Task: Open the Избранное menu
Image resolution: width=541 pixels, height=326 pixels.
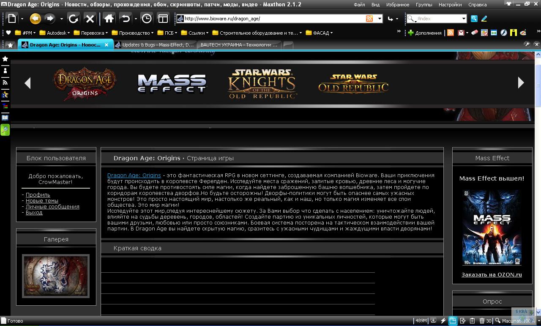Action: pyautogui.click(x=397, y=5)
